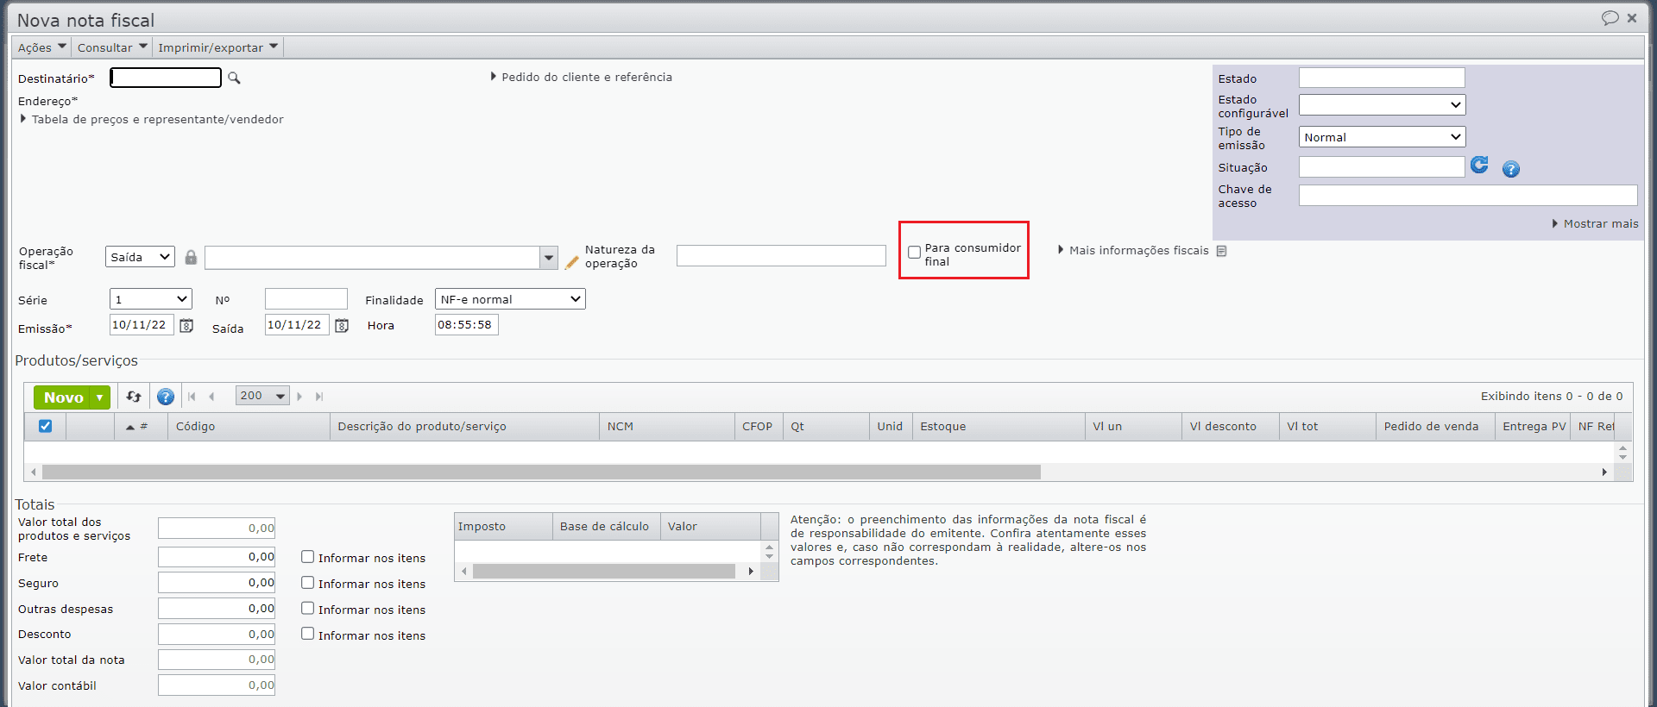The height and width of the screenshot is (707, 1657).
Task: Open the Saída date calendar picker
Action: (x=342, y=325)
